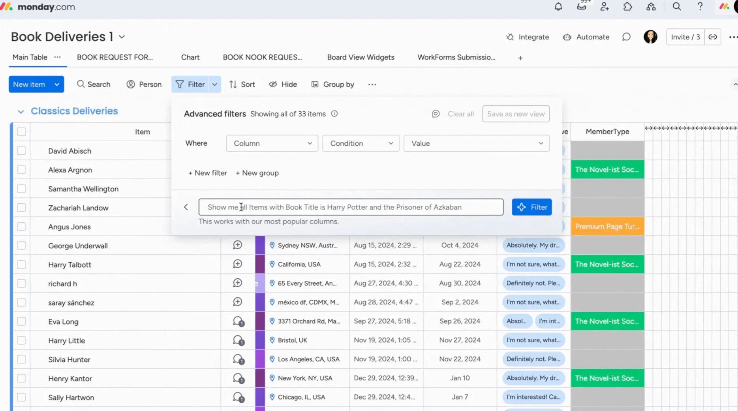
Task: Switch to Board View Widgets tab
Action: pos(361,57)
